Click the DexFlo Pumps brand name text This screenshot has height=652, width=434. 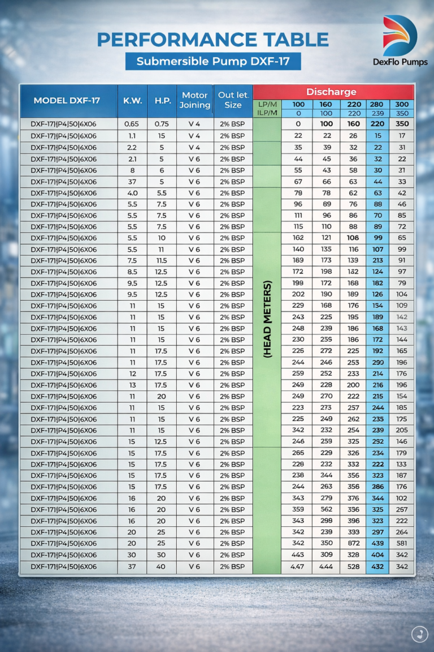pos(400,62)
